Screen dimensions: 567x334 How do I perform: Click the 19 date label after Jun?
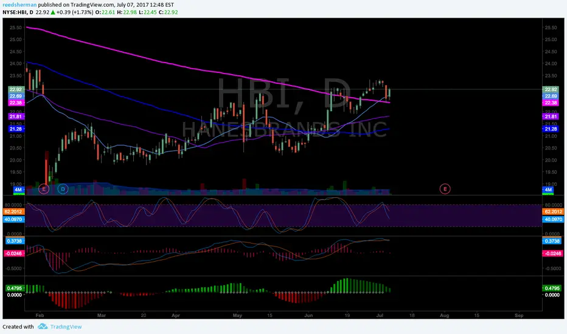click(x=347, y=315)
